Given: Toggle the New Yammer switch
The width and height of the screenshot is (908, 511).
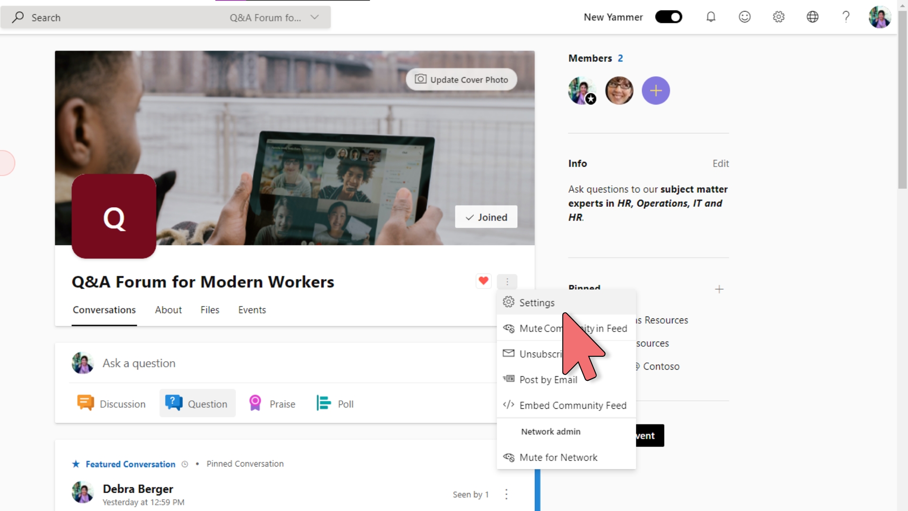Looking at the screenshot, I should tap(668, 17).
